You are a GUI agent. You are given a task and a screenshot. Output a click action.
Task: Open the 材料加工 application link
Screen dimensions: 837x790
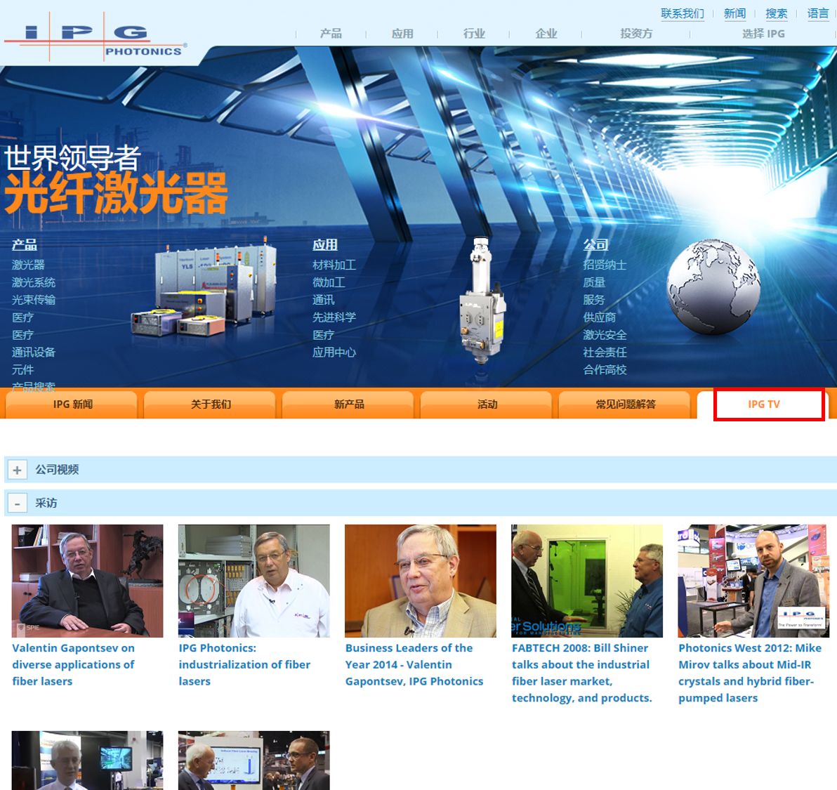334,265
